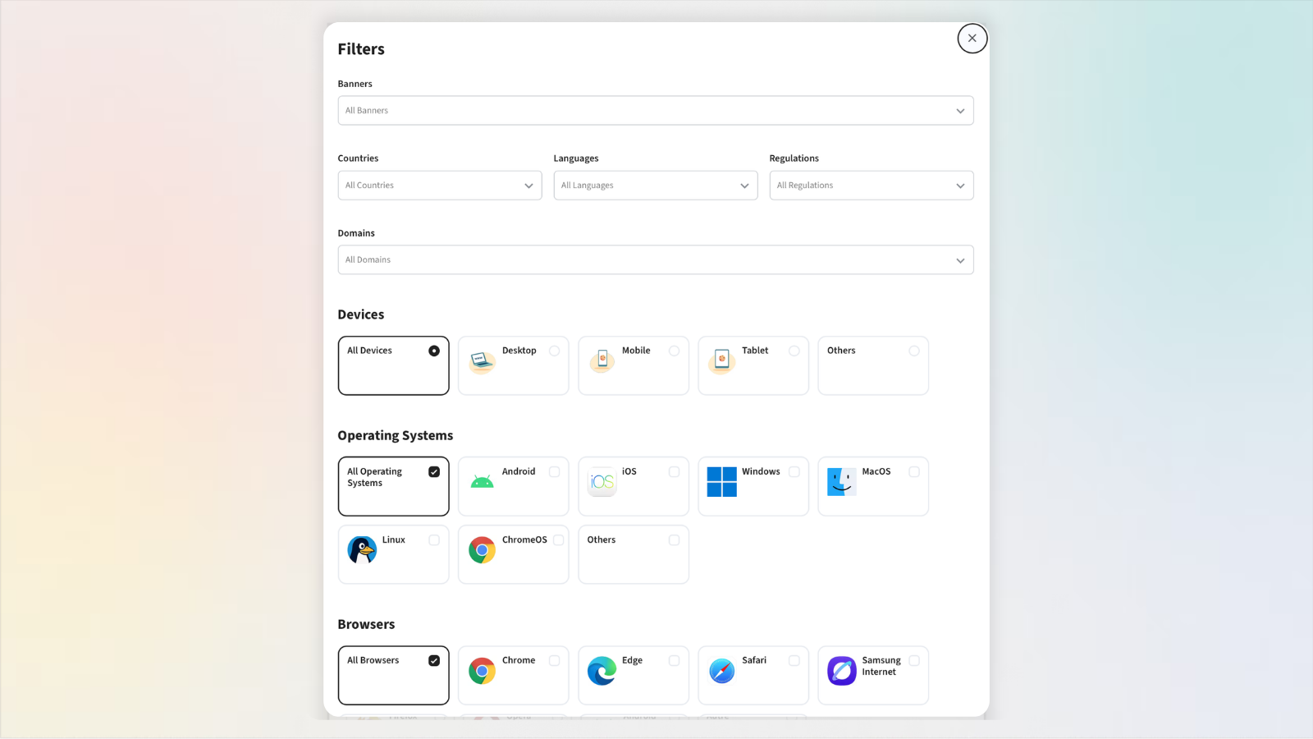Click the MacOS Finder icon

tap(842, 482)
